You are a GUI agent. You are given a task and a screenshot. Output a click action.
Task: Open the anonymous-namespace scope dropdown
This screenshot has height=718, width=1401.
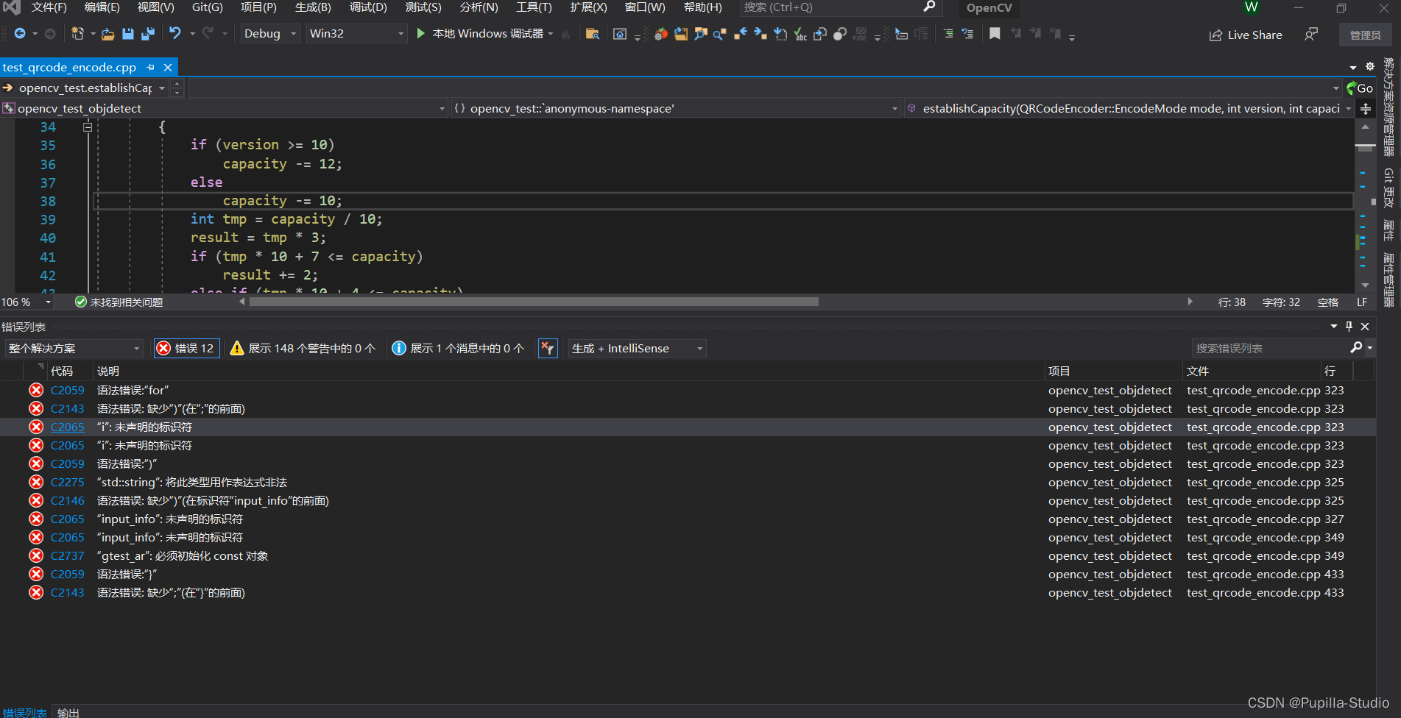[677, 108]
